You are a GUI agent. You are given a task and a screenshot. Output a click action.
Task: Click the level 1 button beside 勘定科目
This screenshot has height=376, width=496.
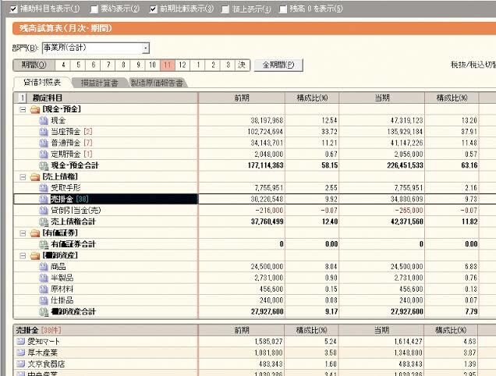[22, 98]
